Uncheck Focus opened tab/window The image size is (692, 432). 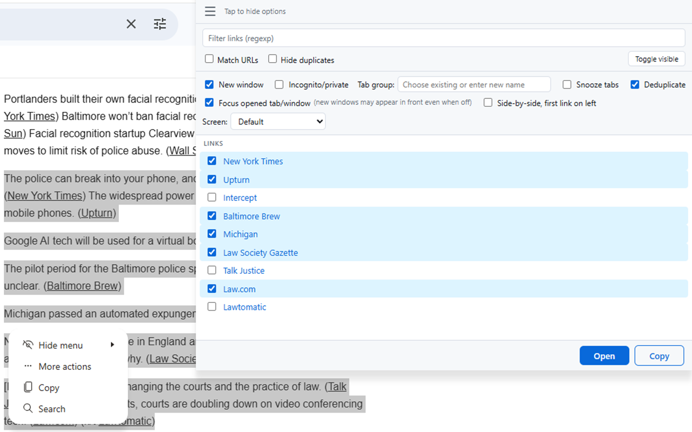click(x=209, y=103)
